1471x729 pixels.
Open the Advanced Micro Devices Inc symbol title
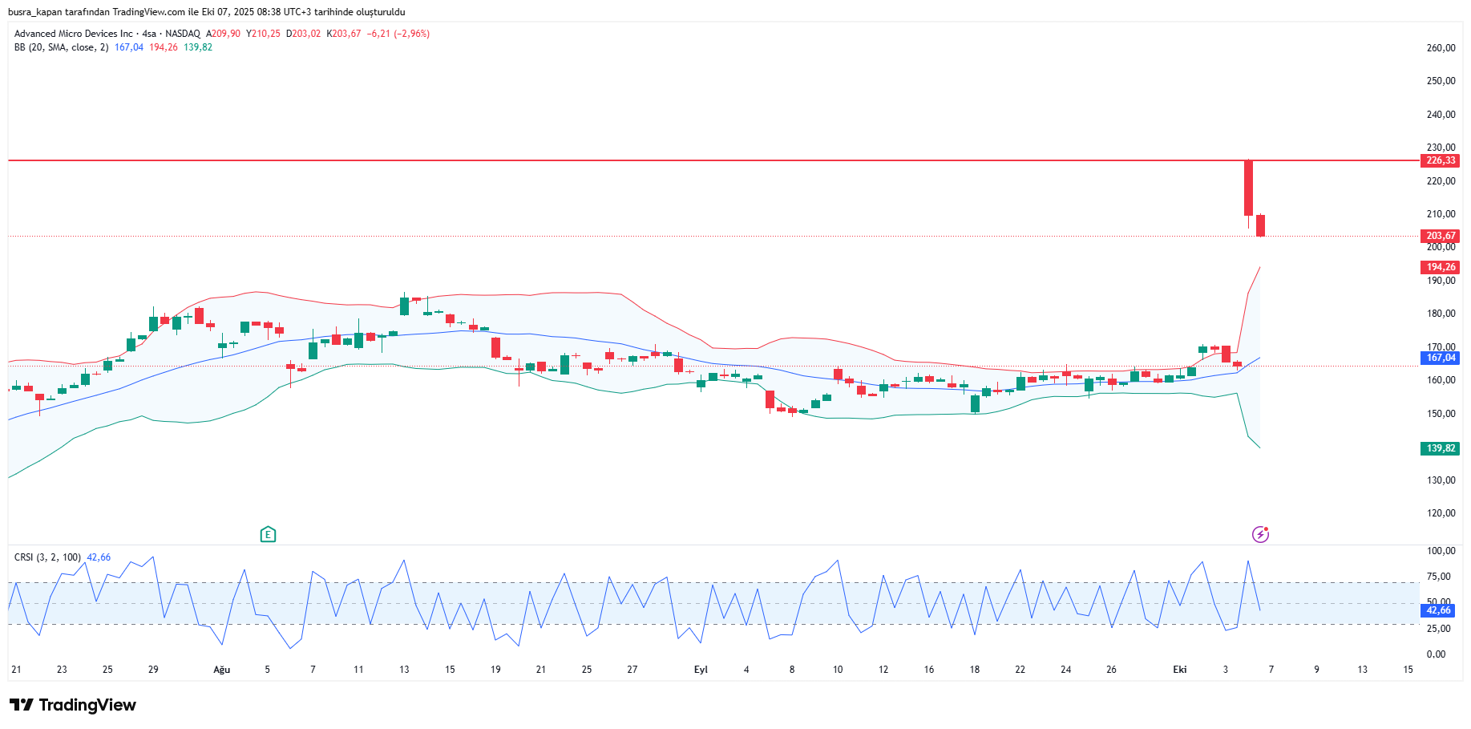74,34
